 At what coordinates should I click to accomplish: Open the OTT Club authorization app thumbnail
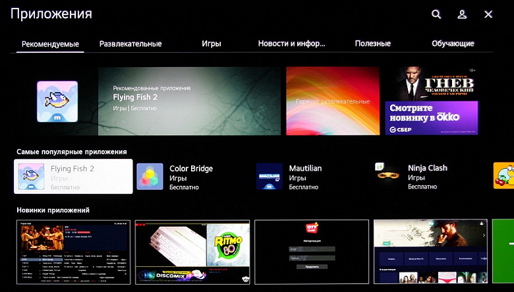[x=312, y=252]
